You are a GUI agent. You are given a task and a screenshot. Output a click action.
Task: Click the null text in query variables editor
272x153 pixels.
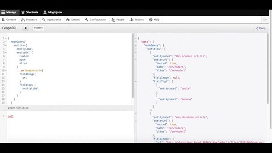(x=10, y=116)
